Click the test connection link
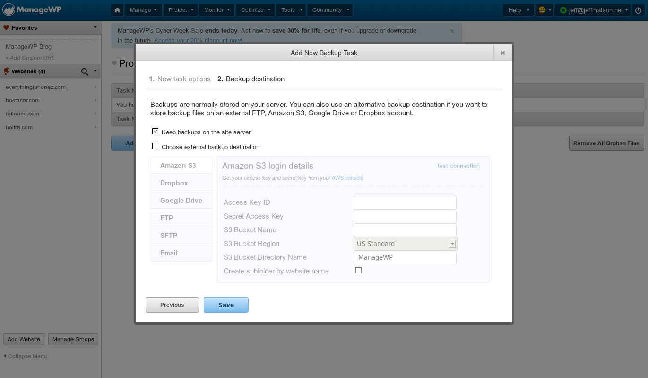Image resolution: width=648 pixels, height=378 pixels. [458, 166]
